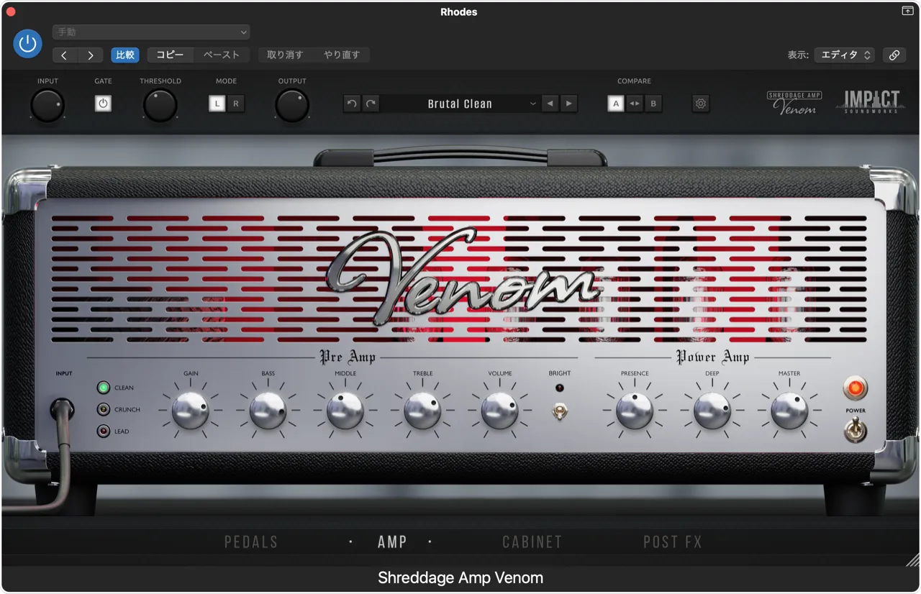
Task: Click the blue power icon top left
Action: point(27,43)
